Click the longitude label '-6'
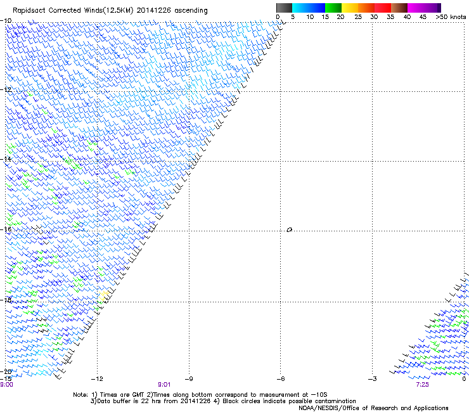This screenshot has width=469, height=412. pyautogui.click(x=280, y=379)
